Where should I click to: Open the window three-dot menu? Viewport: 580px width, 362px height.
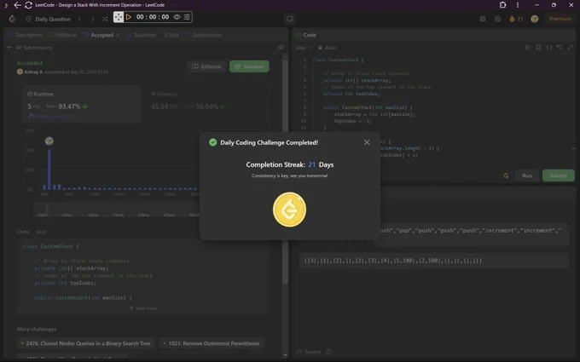pos(518,5)
